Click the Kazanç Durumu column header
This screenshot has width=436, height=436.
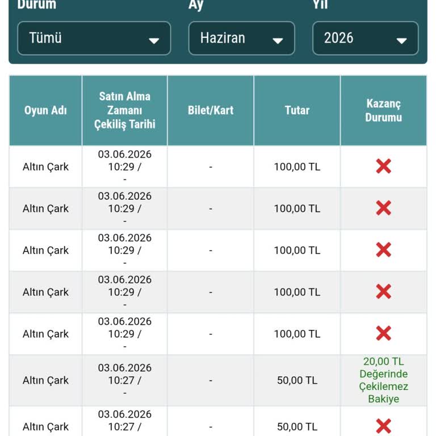[383, 110]
